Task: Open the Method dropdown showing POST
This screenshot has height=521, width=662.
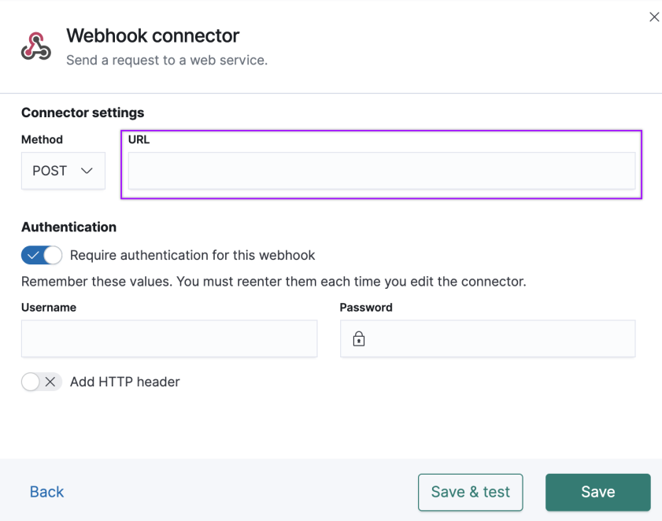Action: coord(63,171)
